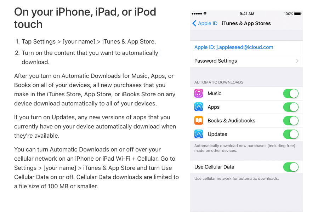Tap the cellular signal dots

click(x=197, y=13)
